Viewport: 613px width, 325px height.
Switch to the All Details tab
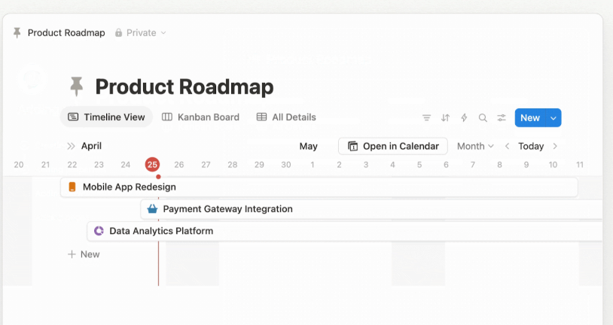click(286, 117)
